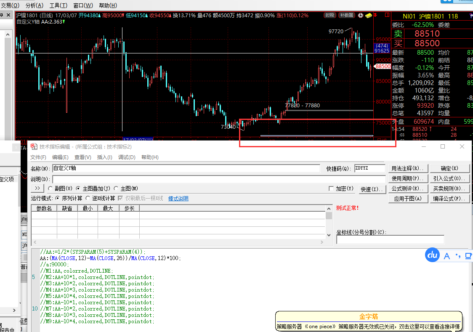Click parameter table scroll-down arrow

tap(329, 235)
